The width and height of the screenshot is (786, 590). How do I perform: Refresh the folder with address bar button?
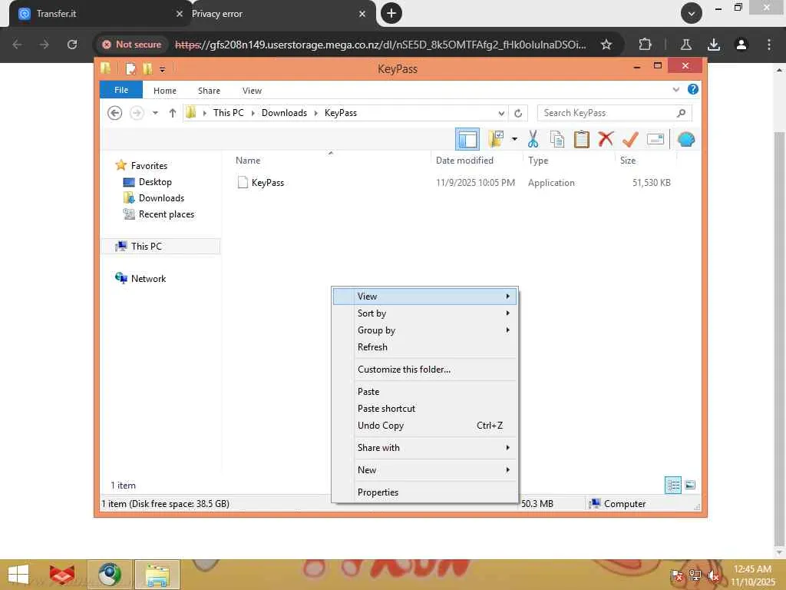tap(518, 114)
